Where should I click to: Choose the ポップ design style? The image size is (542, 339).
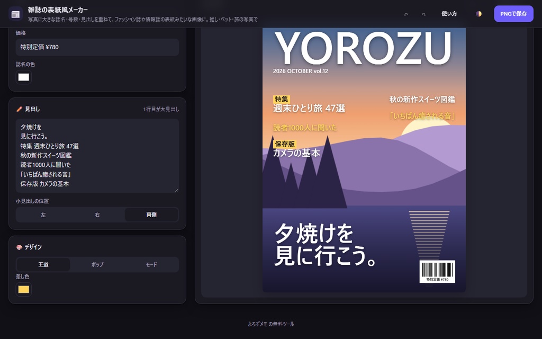pos(97,265)
